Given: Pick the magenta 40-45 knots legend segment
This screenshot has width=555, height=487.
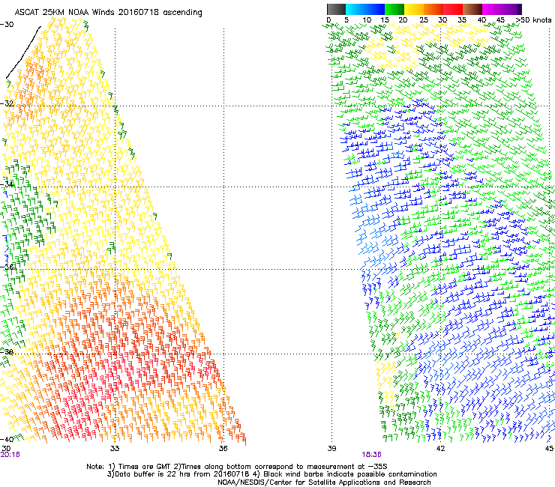Looking at the screenshot, I should (492, 9).
